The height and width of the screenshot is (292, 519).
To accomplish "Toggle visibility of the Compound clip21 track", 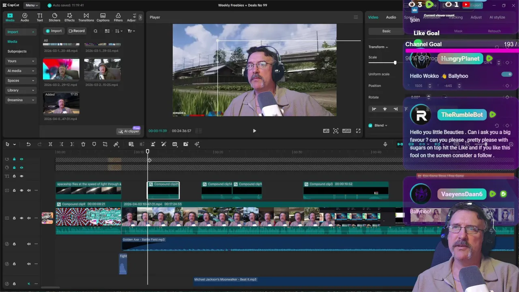I will point(21,190).
